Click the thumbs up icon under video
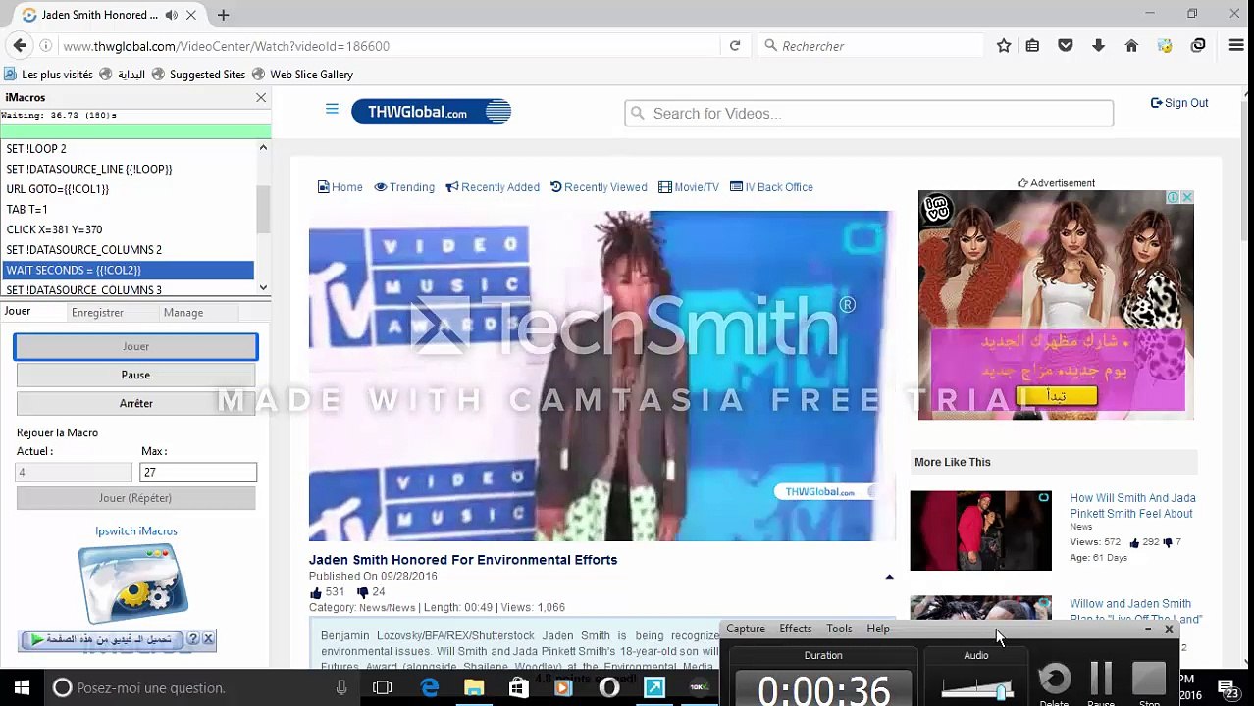This screenshot has height=706, width=1254. coord(315,592)
